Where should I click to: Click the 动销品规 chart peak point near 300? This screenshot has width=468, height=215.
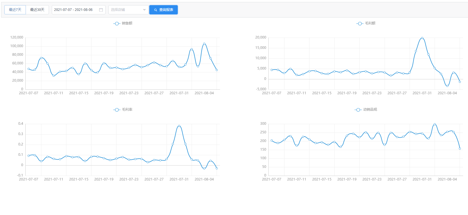[435, 124]
